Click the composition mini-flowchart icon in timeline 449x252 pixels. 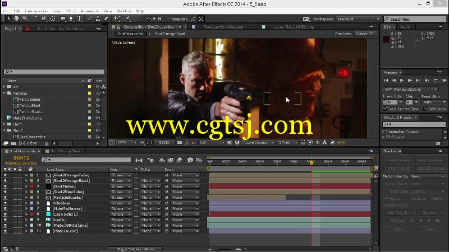pos(139,160)
